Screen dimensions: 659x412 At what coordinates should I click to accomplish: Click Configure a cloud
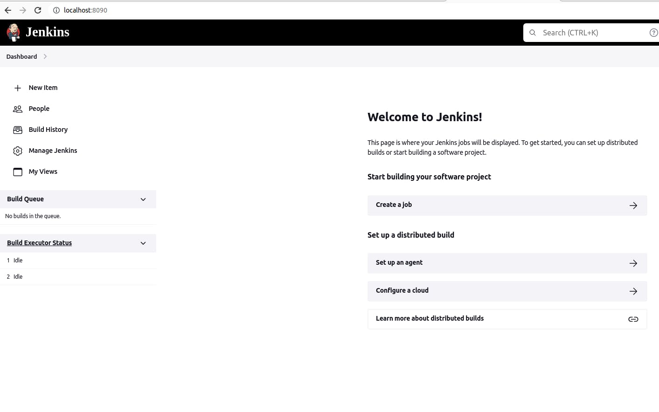click(507, 291)
